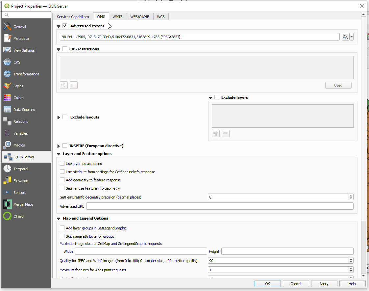This screenshot has width=369, height=291.
Task: Select the Temporal clock icon
Action: pyautogui.click(x=7, y=169)
